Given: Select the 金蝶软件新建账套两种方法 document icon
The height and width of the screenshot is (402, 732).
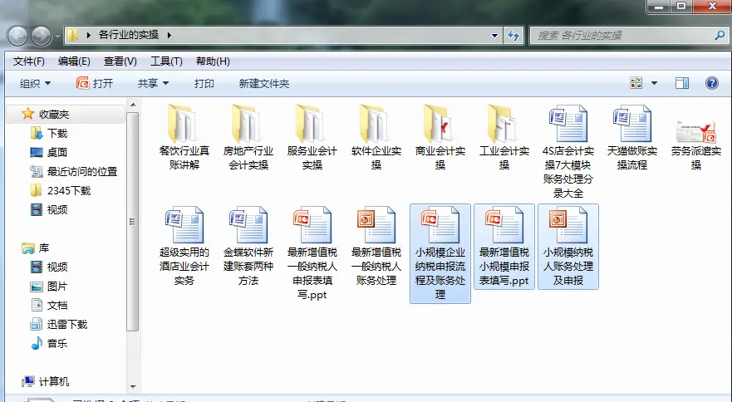Looking at the screenshot, I should [x=248, y=225].
